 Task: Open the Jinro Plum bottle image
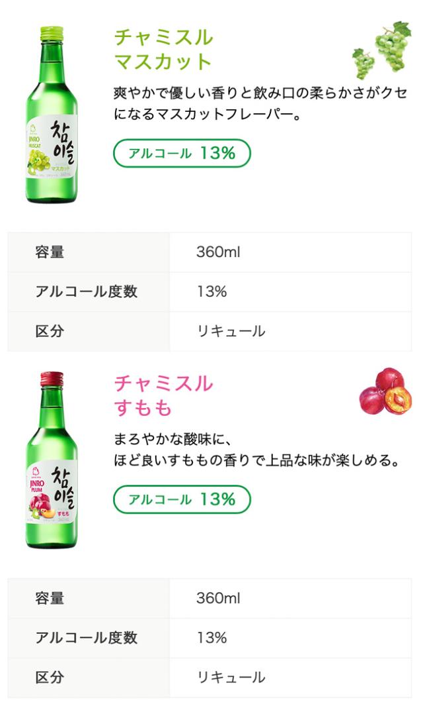[52, 460]
